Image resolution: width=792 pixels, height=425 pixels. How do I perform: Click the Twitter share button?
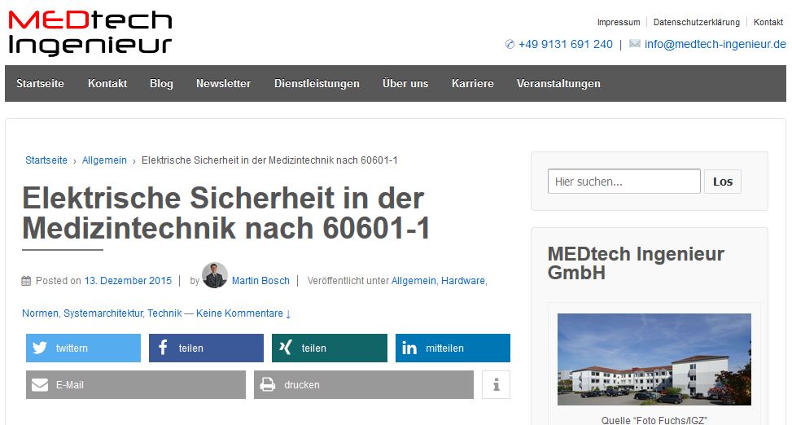click(x=82, y=348)
